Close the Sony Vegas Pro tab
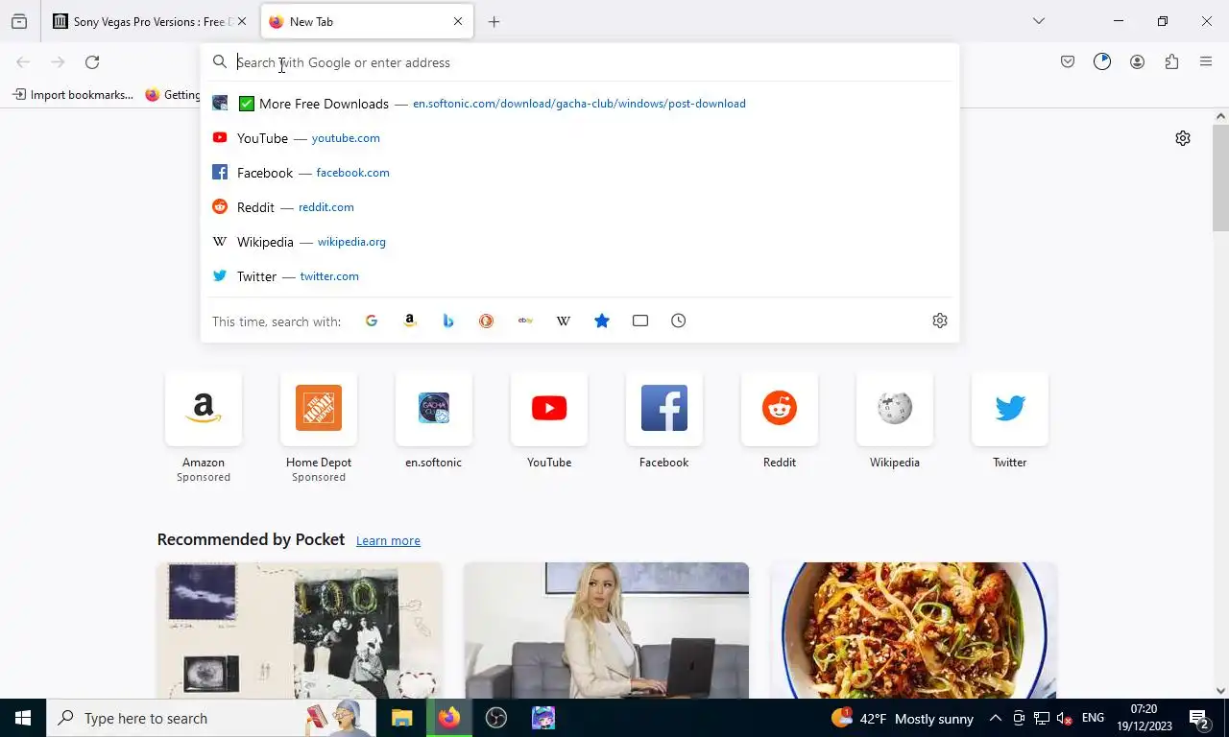 coord(241,21)
